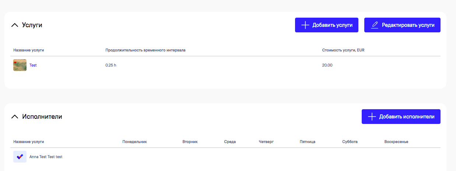Select the Anna Test Test test row

(x=225, y=157)
